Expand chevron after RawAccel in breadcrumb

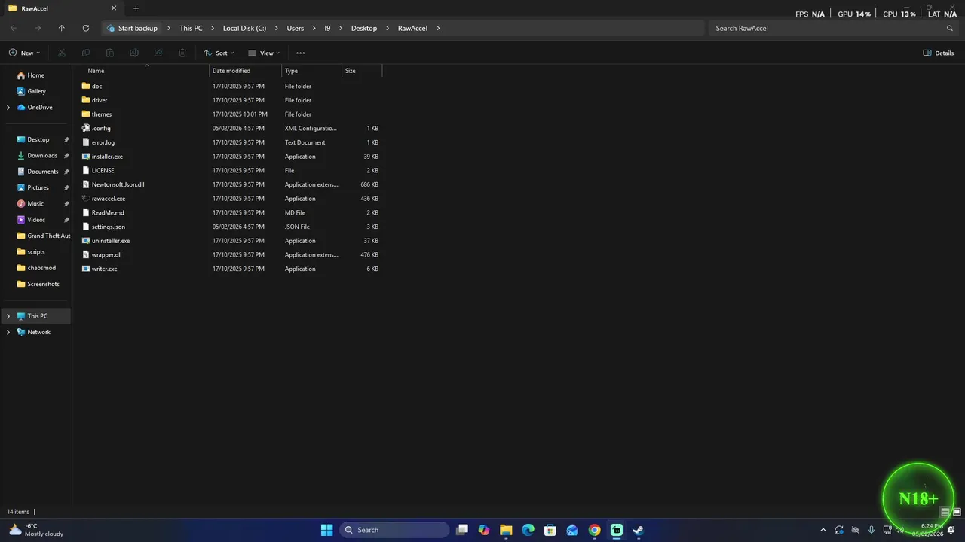pos(438,28)
